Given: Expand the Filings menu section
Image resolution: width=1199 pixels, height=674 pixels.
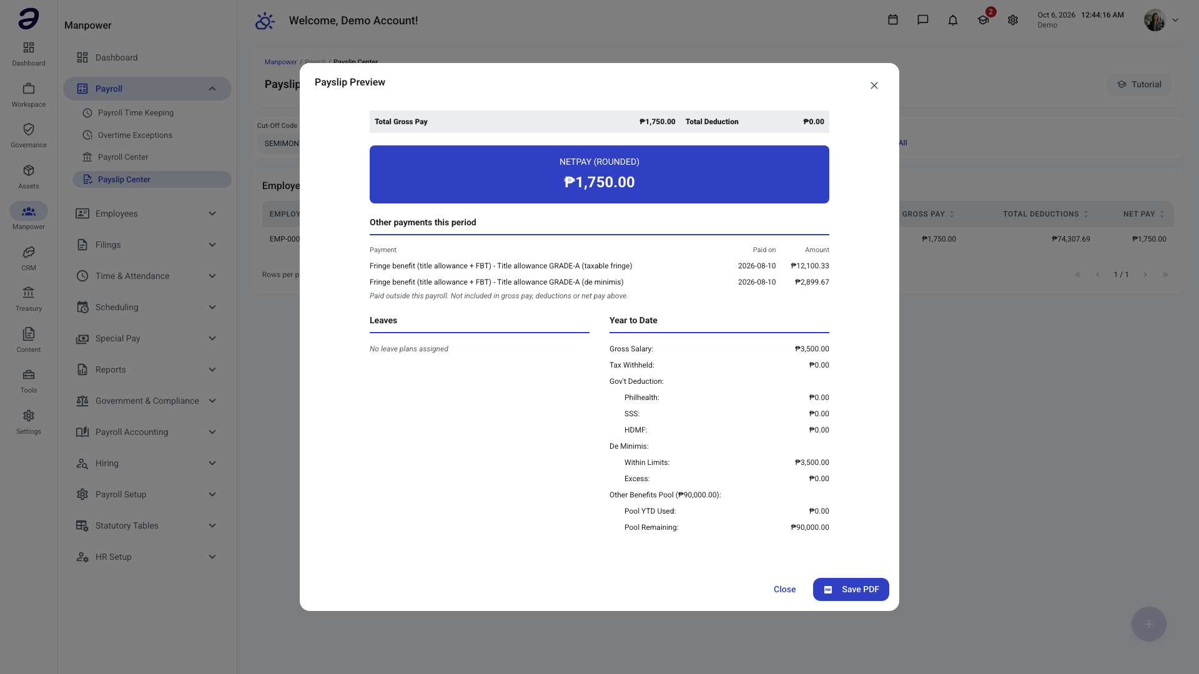Looking at the screenshot, I should [147, 245].
